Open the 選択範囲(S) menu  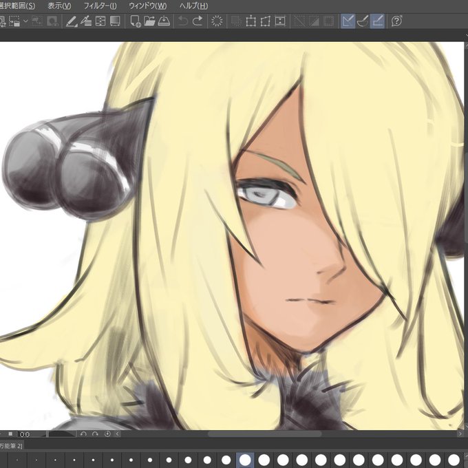[17, 6]
